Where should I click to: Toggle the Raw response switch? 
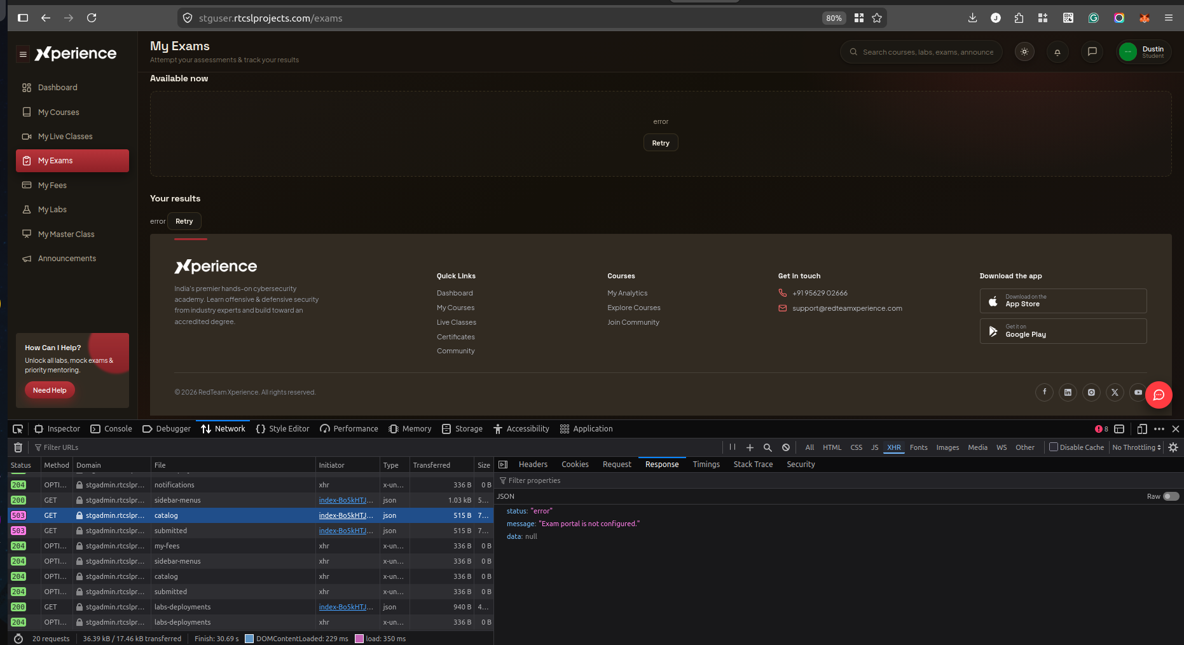pos(1171,496)
